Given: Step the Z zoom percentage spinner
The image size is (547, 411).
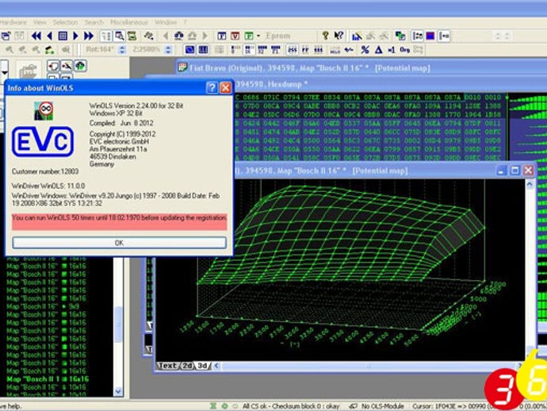Looking at the screenshot, I should pyautogui.click(x=168, y=50).
